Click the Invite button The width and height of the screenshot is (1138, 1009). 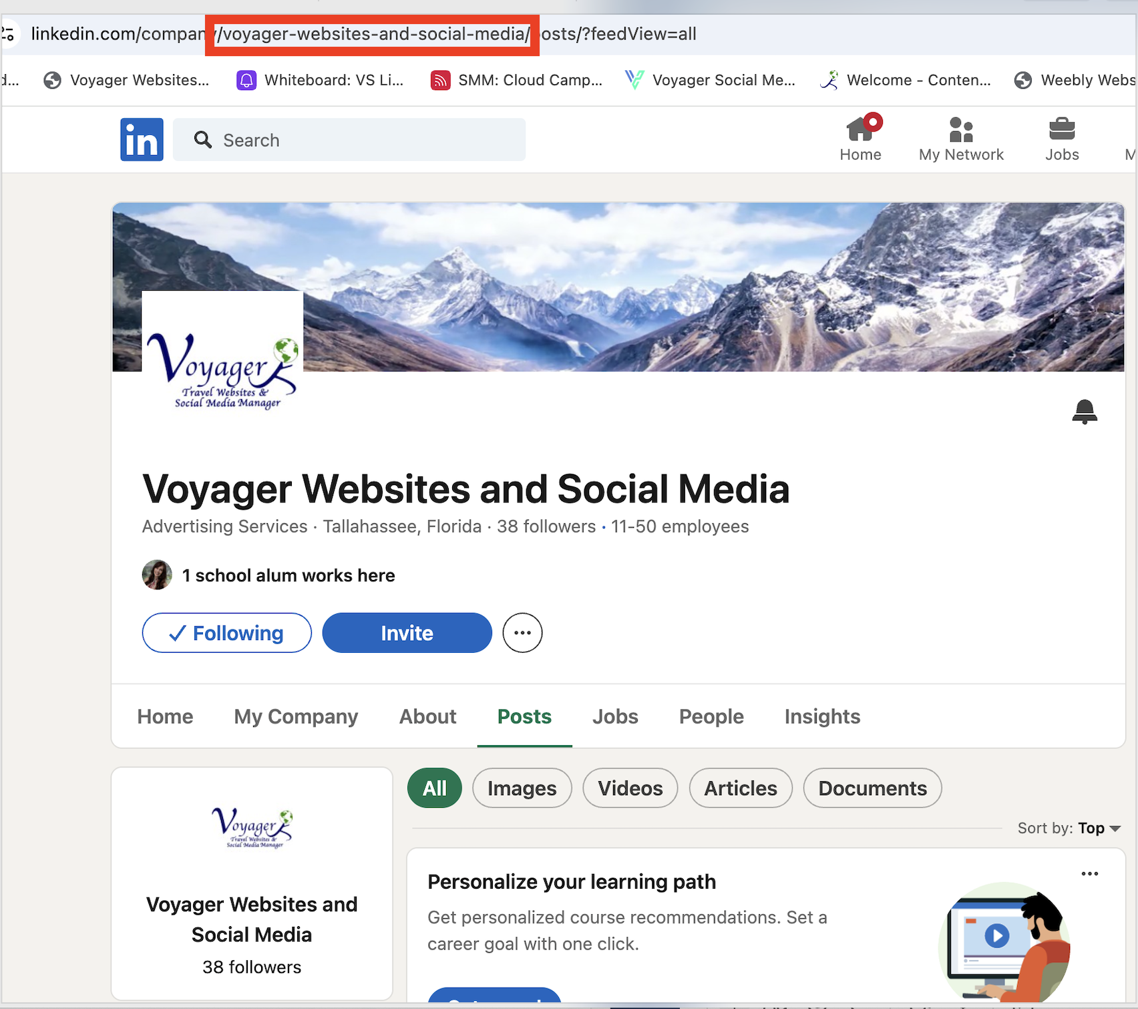pos(407,633)
